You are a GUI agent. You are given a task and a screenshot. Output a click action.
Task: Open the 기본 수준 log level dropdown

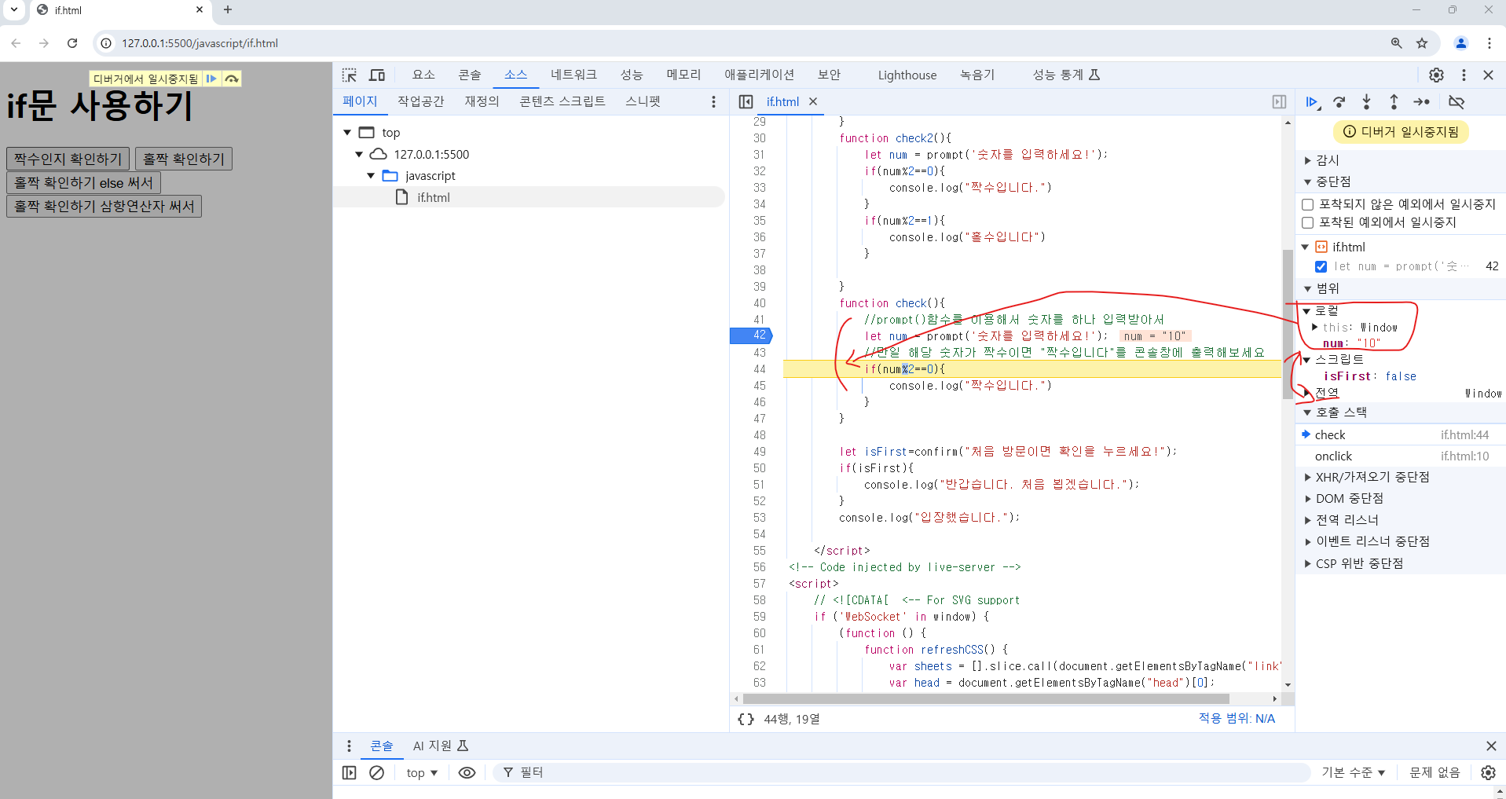[1353, 772]
